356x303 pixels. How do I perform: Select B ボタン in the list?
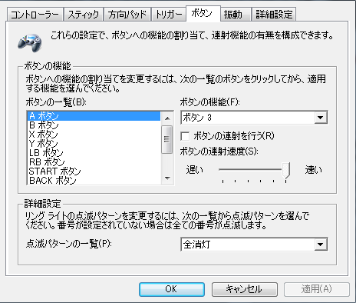coord(94,125)
